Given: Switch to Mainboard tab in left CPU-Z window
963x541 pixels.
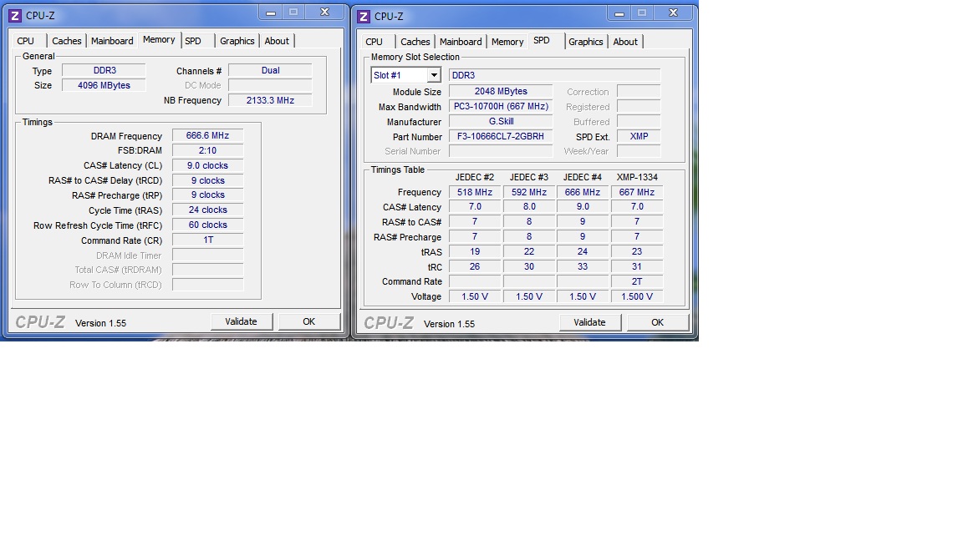Looking at the screenshot, I should coord(112,41).
